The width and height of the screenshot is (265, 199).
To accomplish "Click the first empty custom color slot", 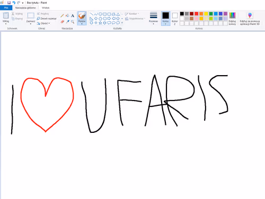I will (182, 23).
